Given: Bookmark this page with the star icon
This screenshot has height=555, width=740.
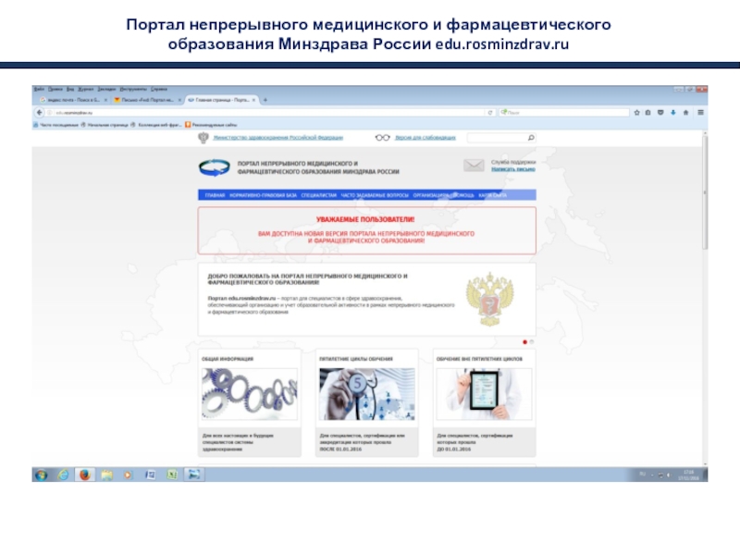Looking at the screenshot, I should pos(636,112).
